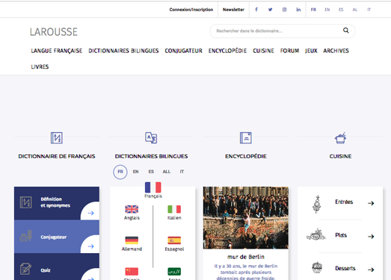Open the Dictionnaires bilingues nav menu
The width and height of the screenshot is (391, 280).
[x=123, y=51]
